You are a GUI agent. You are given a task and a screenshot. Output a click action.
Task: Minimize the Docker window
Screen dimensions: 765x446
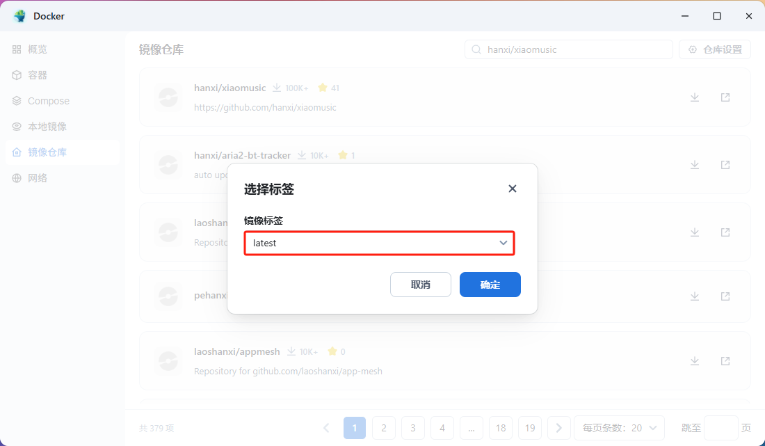pos(685,16)
